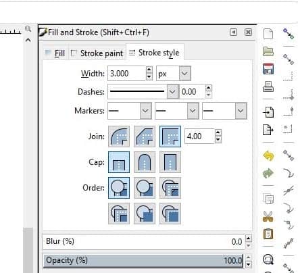Set order to markers, fill, stroke
This screenshot has width=298, height=273.
(119, 214)
